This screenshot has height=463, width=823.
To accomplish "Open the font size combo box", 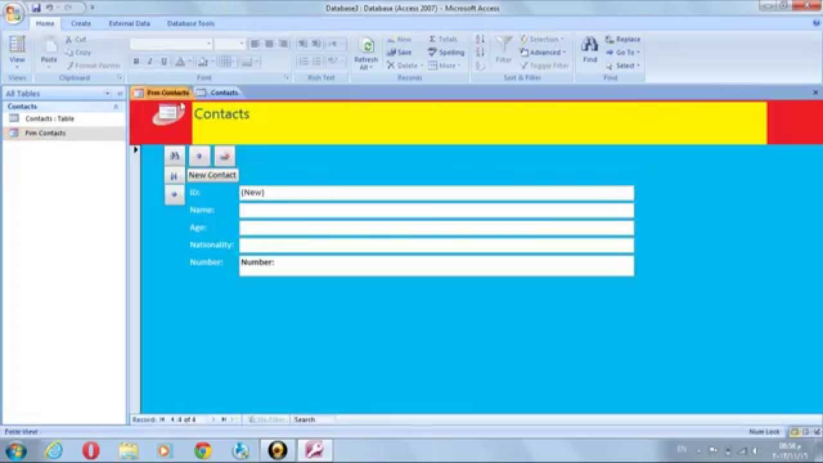I will coord(230,44).
